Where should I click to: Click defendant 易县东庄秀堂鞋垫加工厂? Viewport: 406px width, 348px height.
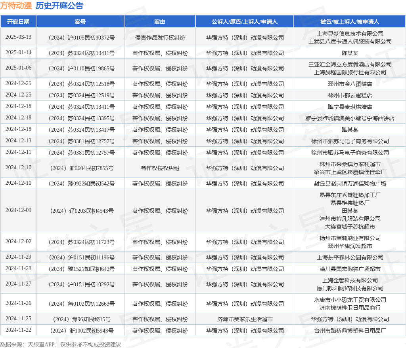tap(350, 195)
